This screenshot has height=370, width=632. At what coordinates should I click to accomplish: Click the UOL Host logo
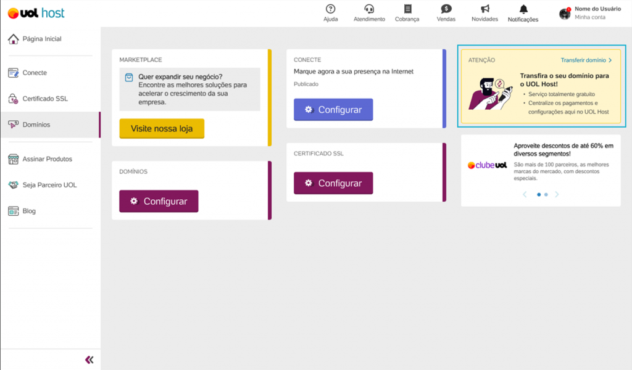36,13
